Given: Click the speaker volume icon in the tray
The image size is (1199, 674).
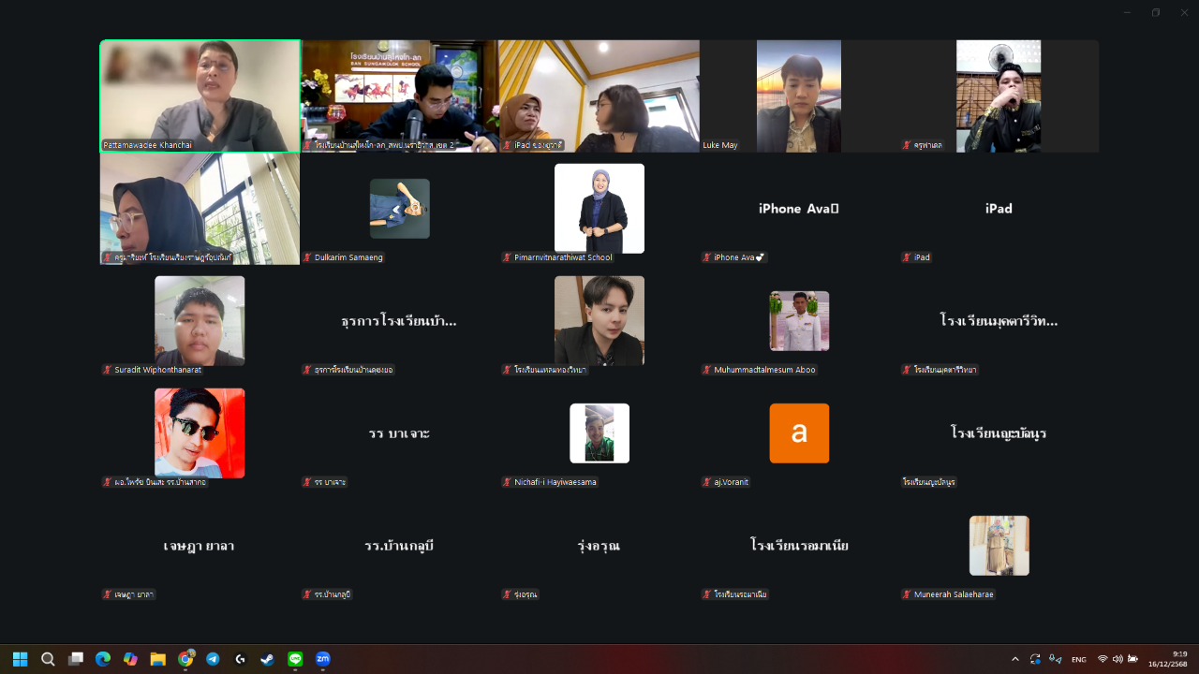Looking at the screenshot, I should coord(1118,659).
